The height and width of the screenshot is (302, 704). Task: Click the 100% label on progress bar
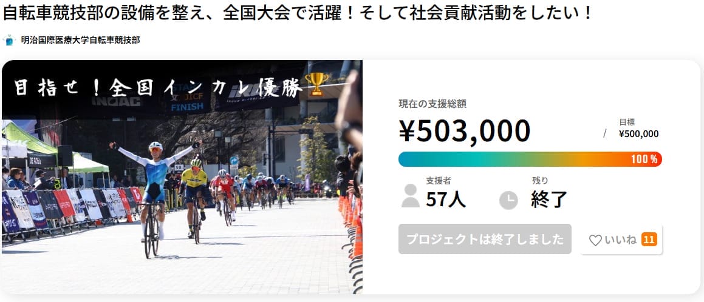pos(644,159)
